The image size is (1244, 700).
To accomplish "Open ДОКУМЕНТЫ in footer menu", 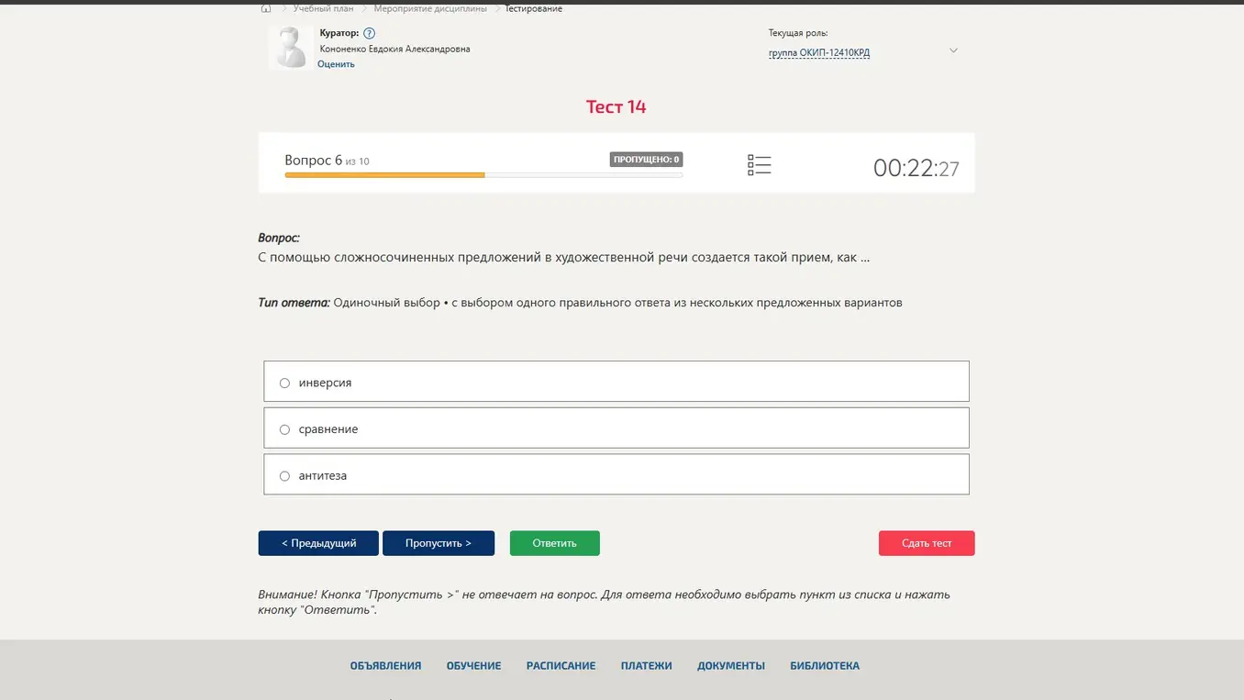I will click(x=731, y=666).
